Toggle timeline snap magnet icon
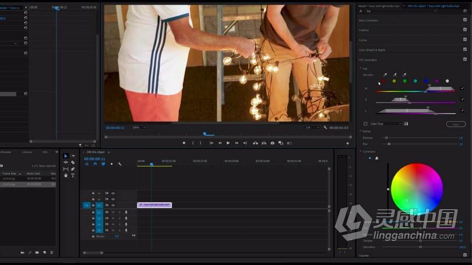Screen dimensions: 472x265 coord(95,164)
